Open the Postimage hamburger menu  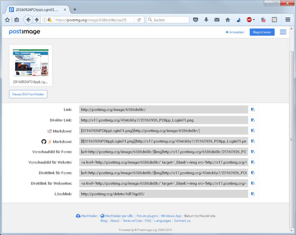click(x=283, y=32)
